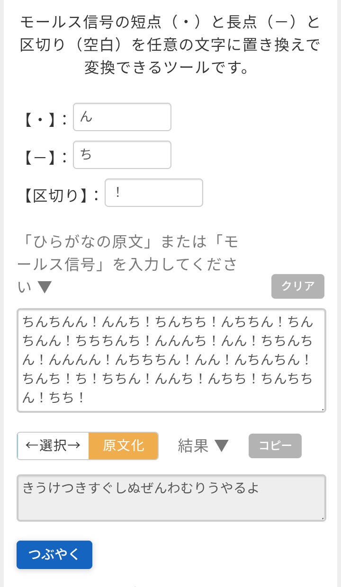Click the result box resize handle
Screen dimensions: 341x587
[323, 518]
